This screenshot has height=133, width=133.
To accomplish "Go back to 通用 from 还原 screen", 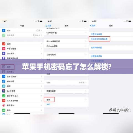I will pyautogui.click(x=93, y=25).
